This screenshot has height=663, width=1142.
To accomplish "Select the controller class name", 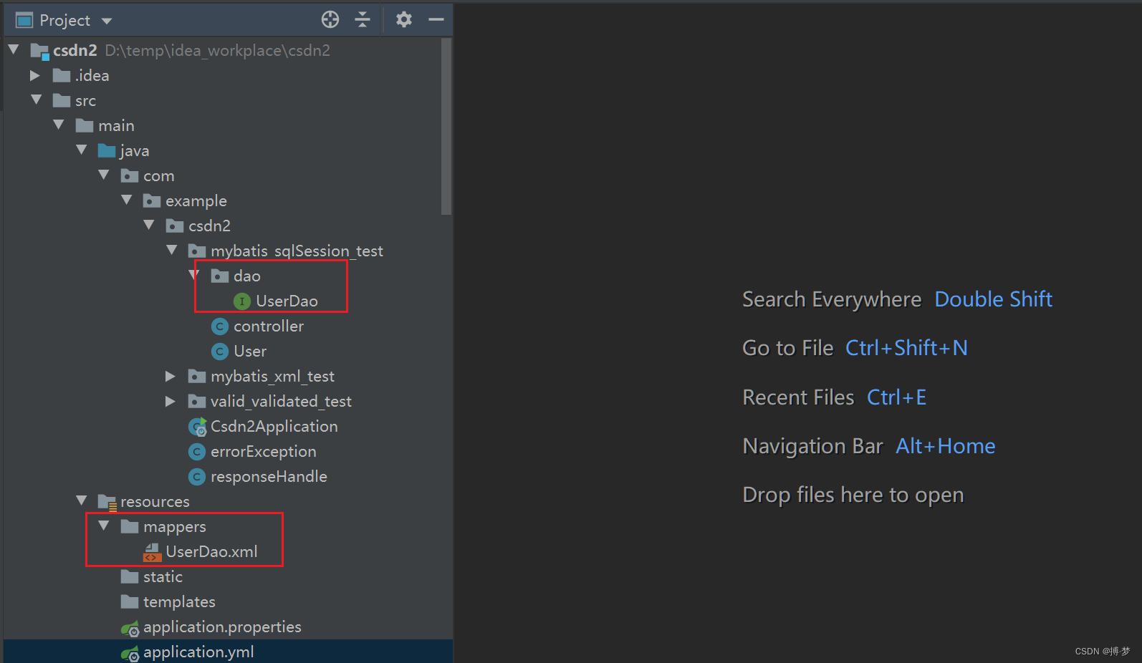I will 269,326.
